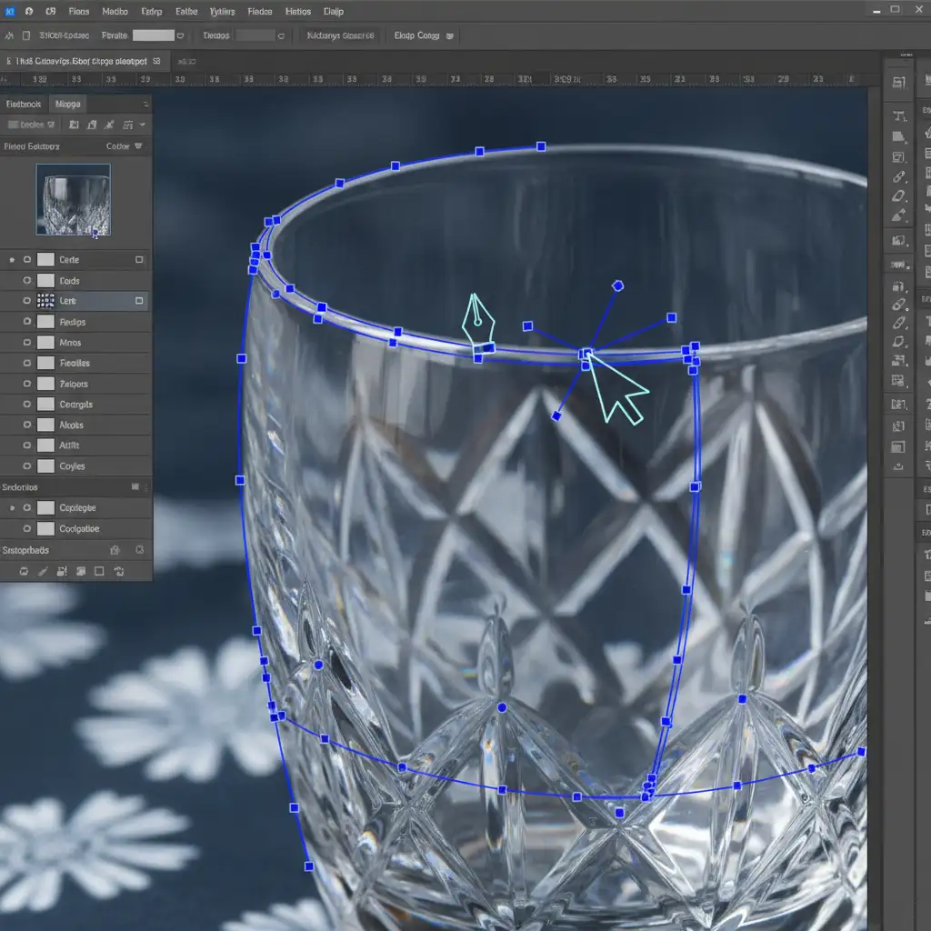
Task: Toggle visibility of the Mnos layer
Action: pyautogui.click(x=27, y=343)
